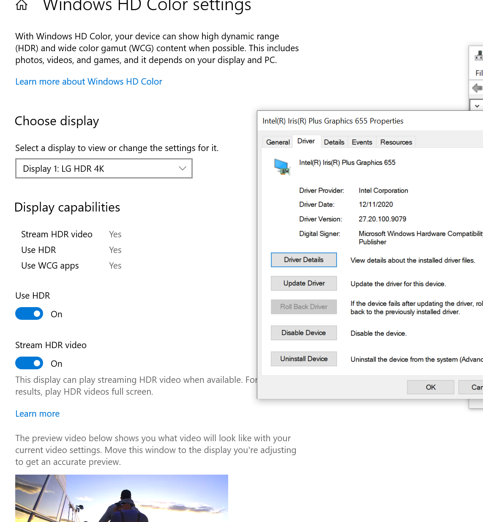The height and width of the screenshot is (522, 483).
Task: Open the Events tab
Action: 362,142
